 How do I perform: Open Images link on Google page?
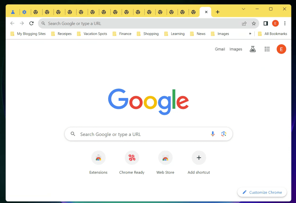click(236, 49)
